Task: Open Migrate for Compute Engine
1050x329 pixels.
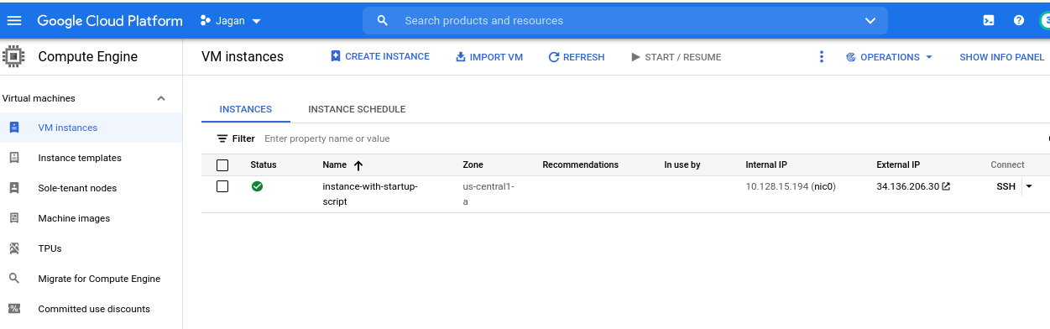Action: (x=99, y=279)
